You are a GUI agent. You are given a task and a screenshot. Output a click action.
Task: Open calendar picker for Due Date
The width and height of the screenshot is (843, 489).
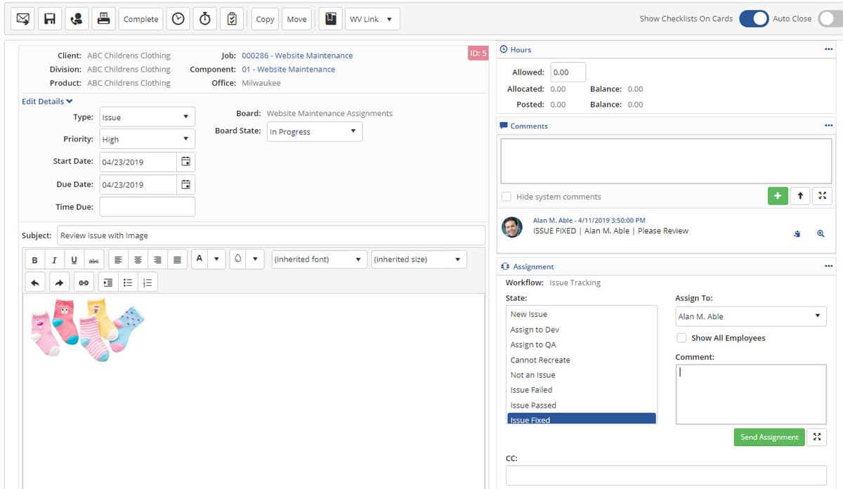pyautogui.click(x=186, y=185)
